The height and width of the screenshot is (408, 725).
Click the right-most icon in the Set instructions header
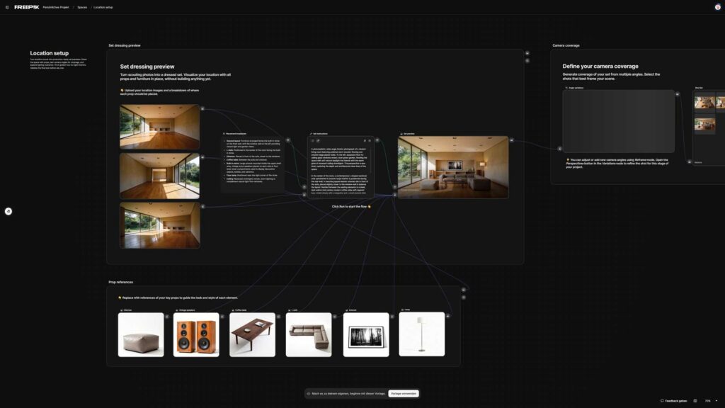point(370,141)
